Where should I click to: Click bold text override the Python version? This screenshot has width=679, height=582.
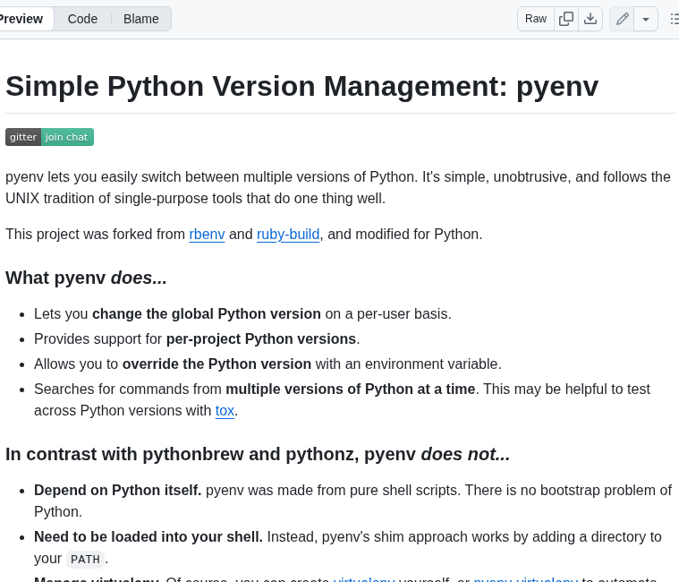point(216,364)
